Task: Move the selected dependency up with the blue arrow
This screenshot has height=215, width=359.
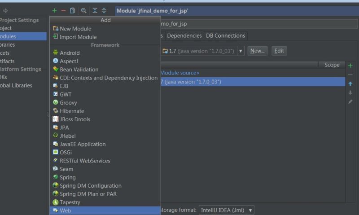Action: click(350, 84)
